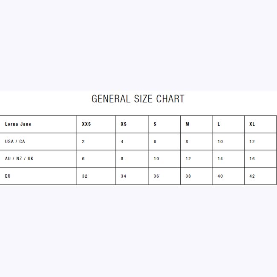The height and width of the screenshot is (277, 277).
Task: Click the EU size 38 cell
Action: pyautogui.click(x=188, y=176)
